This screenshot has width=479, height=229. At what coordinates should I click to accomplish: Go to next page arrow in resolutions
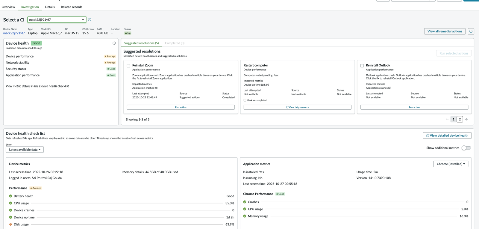coord(466,119)
